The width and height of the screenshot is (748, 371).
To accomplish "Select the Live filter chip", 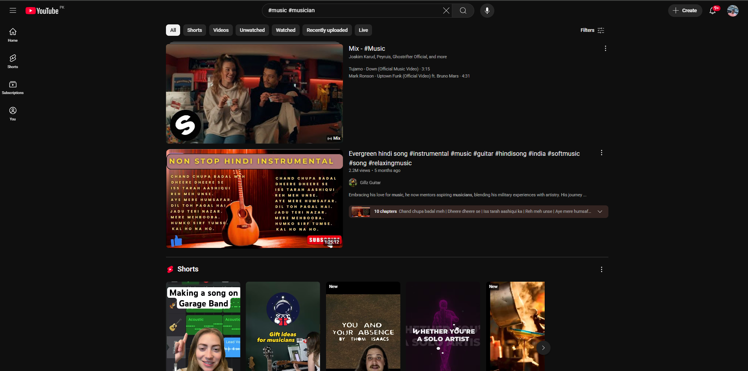I will coord(363,30).
